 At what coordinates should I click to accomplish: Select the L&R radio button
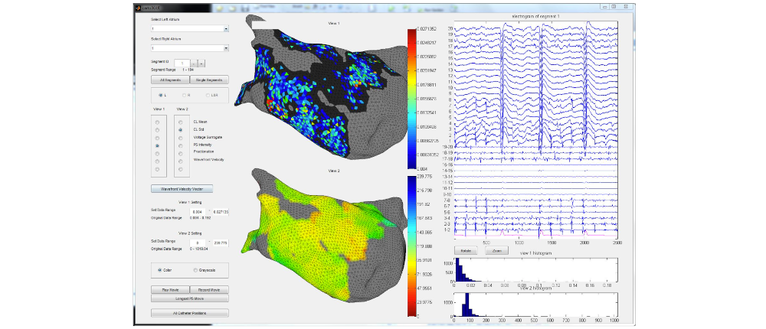click(x=207, y=95)
